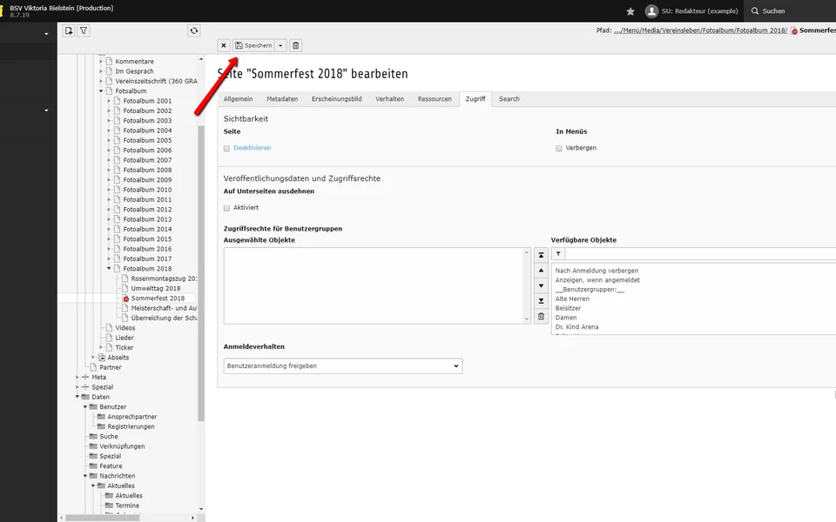The height and width of the screenshot is (522, 836).
Task: Remove selected group with trash icon
Action: [x=541, y=316]
